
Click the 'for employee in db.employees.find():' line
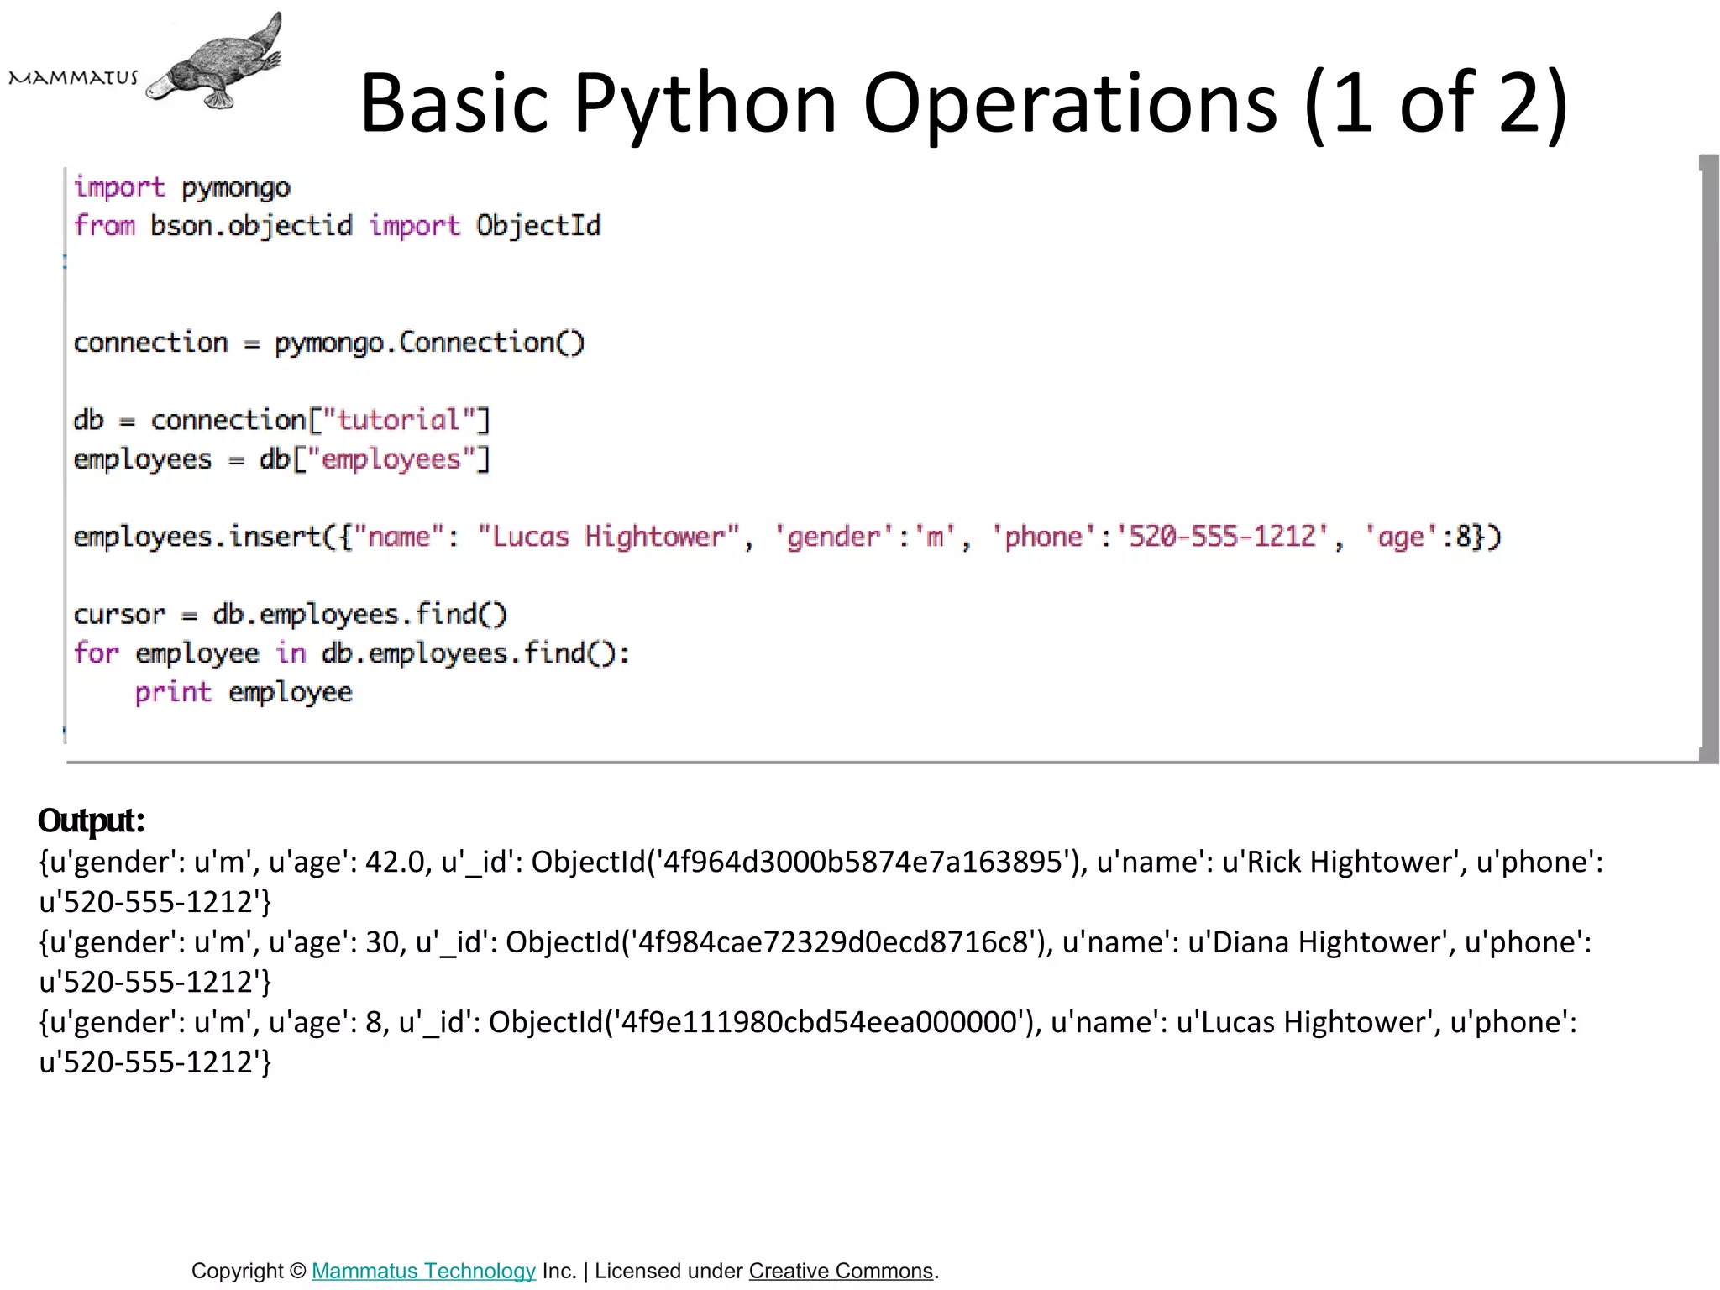352,653
